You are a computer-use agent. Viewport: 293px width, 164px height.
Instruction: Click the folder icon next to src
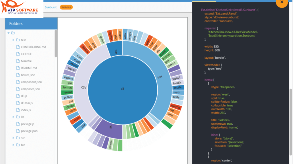(x=18, y=138)
